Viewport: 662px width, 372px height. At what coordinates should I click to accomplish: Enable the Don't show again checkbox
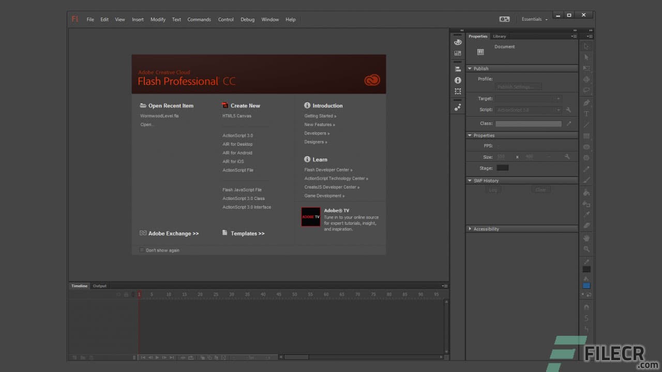[142, 250]
